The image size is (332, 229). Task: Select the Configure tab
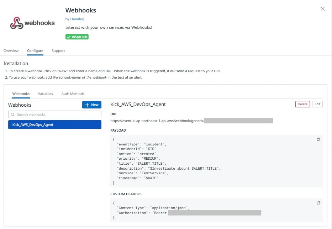tap(35, 51)
